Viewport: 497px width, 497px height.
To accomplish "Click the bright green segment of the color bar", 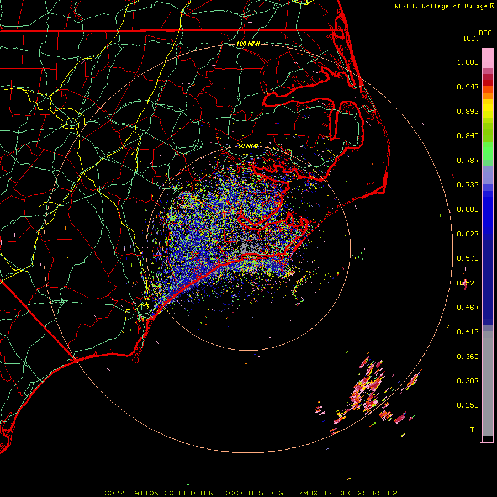I will [488, 151].
